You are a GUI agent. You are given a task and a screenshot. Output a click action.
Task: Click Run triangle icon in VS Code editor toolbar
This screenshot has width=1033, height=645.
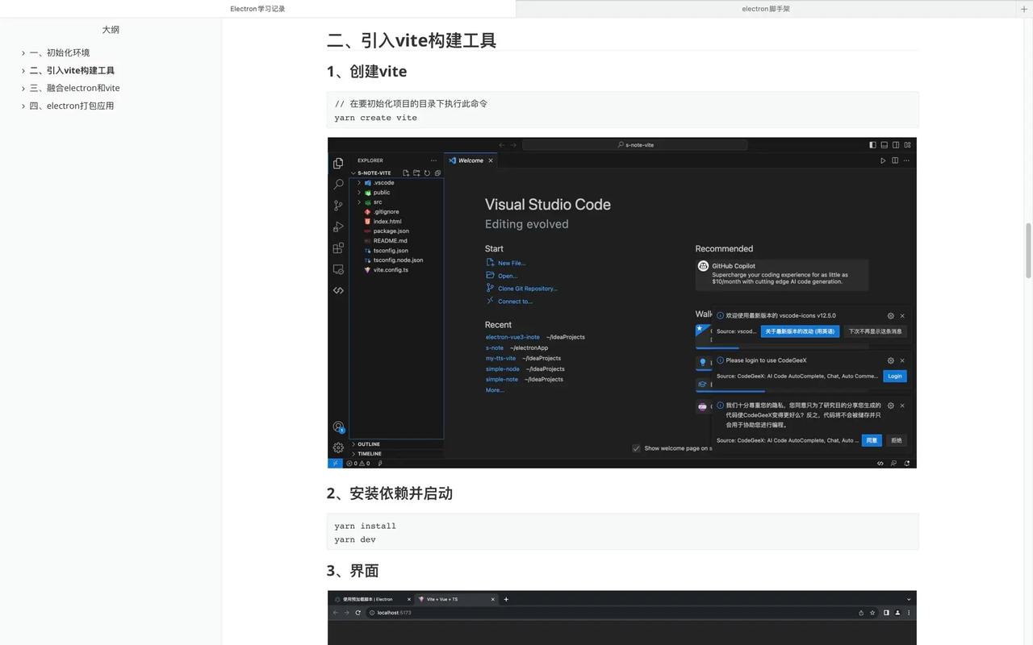pos(883,160)
